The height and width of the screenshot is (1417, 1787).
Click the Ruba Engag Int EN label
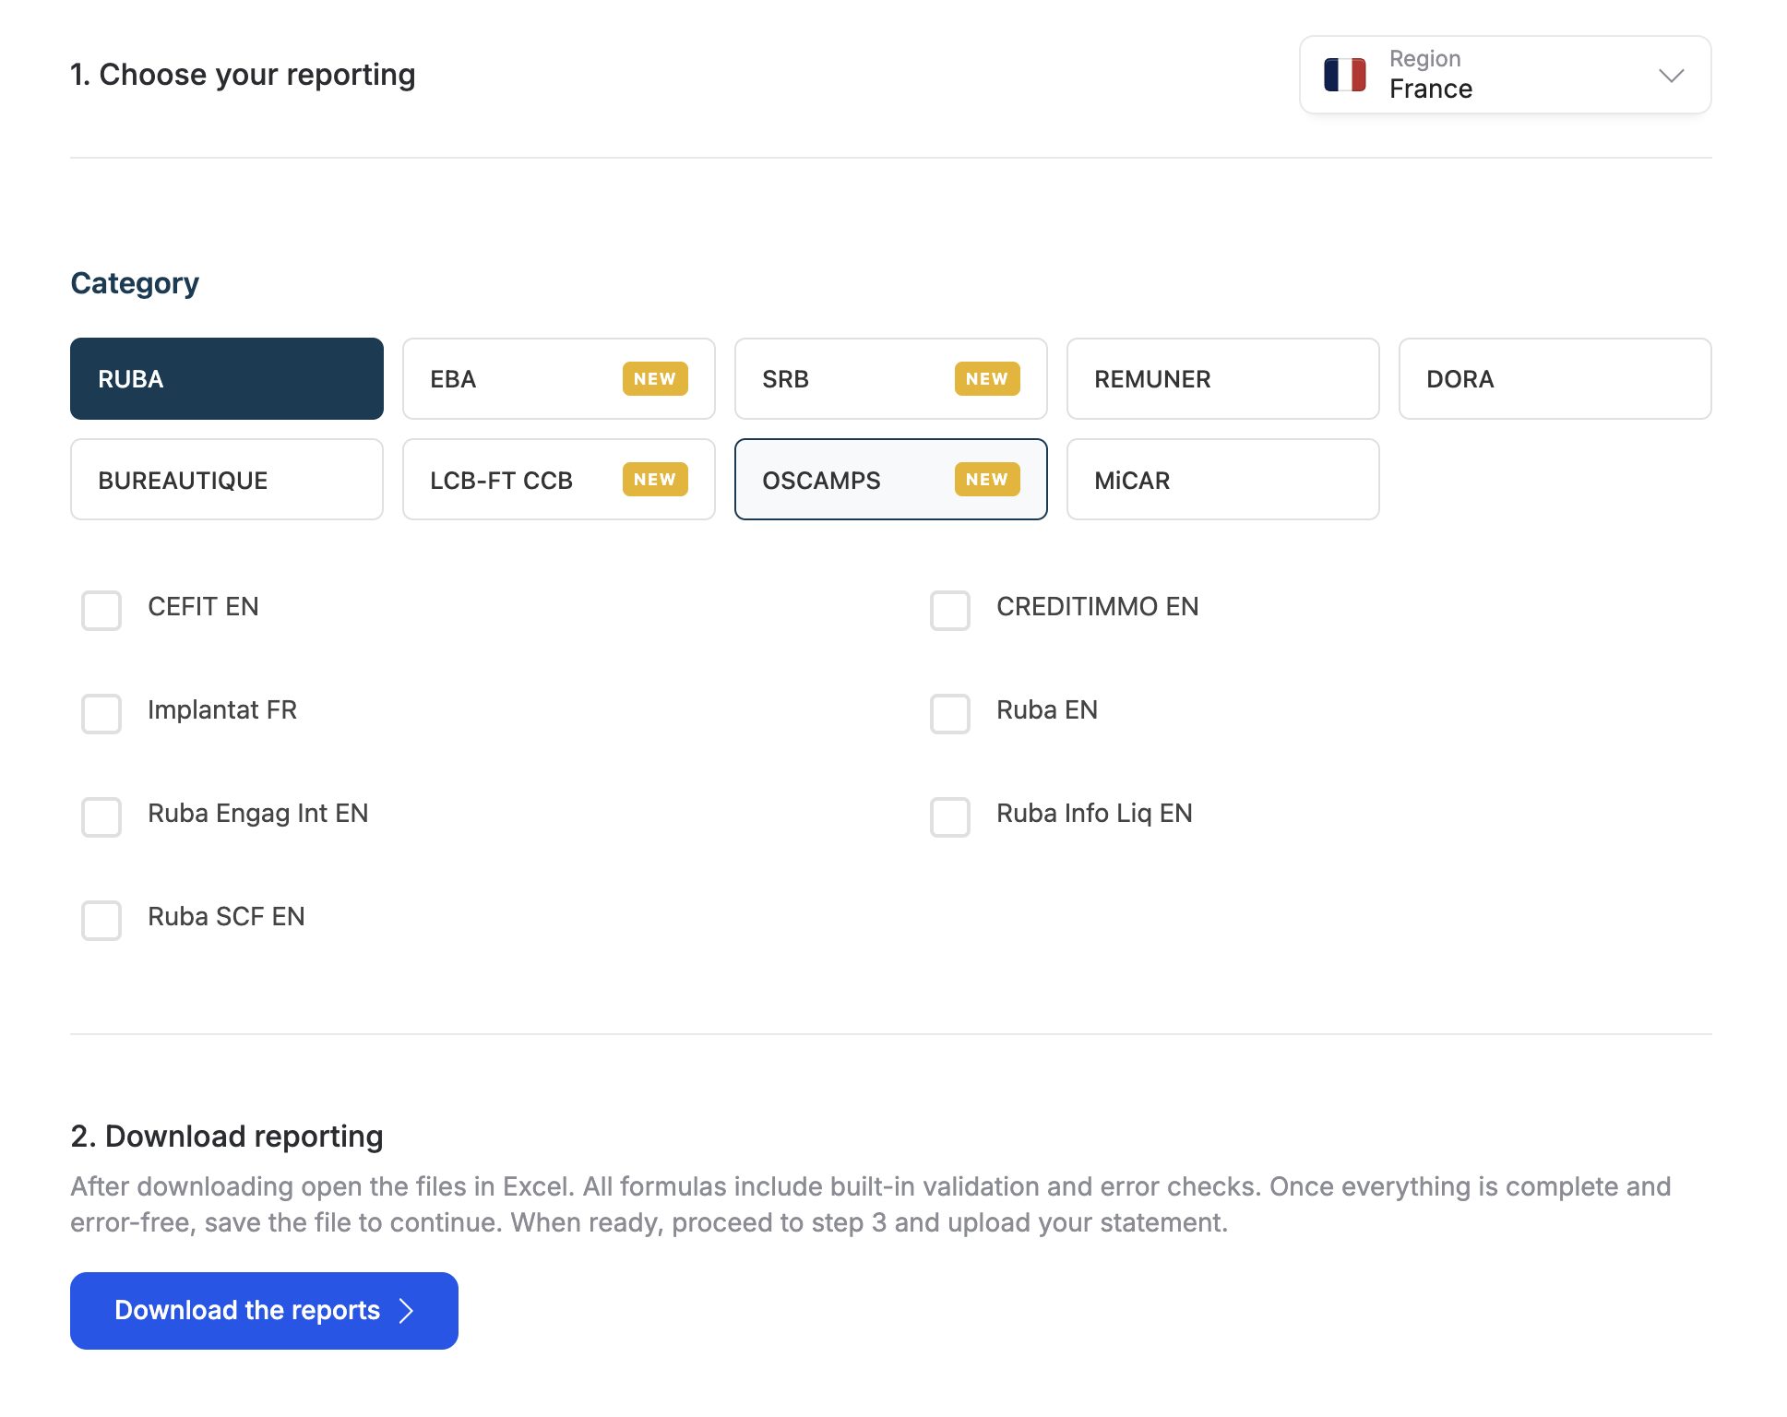(258, 814)
